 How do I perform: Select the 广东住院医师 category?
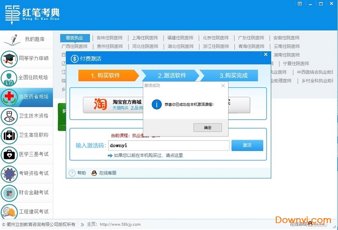tap(251, 38)
